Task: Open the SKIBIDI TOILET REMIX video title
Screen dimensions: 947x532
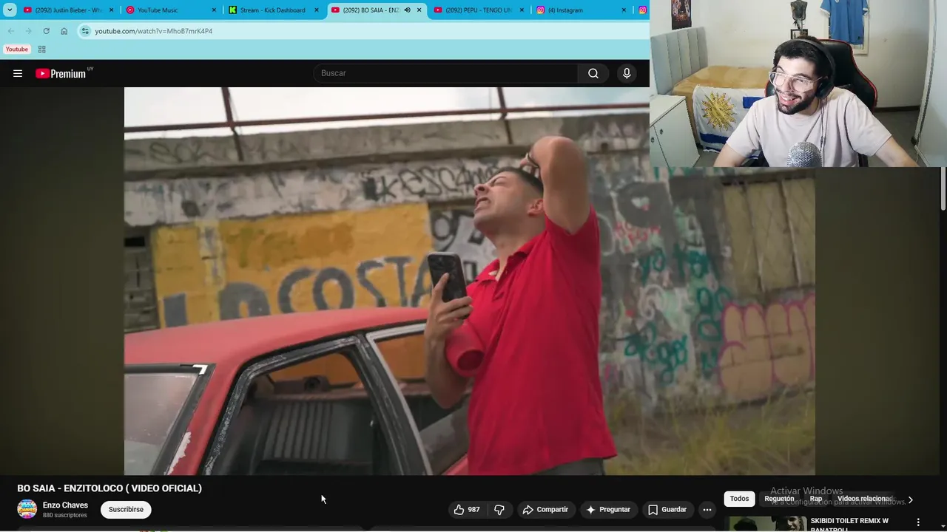Action: coord(849,524)
